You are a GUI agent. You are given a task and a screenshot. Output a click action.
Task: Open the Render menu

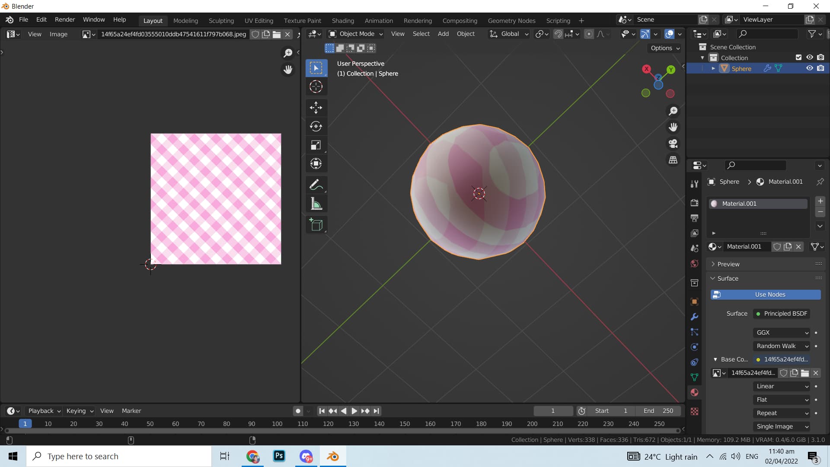(65, 19)
